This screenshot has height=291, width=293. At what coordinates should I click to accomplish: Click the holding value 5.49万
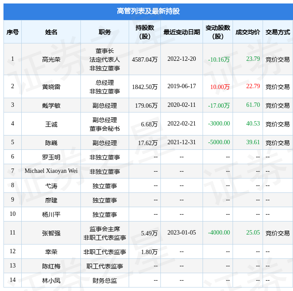tap(149, 233)
